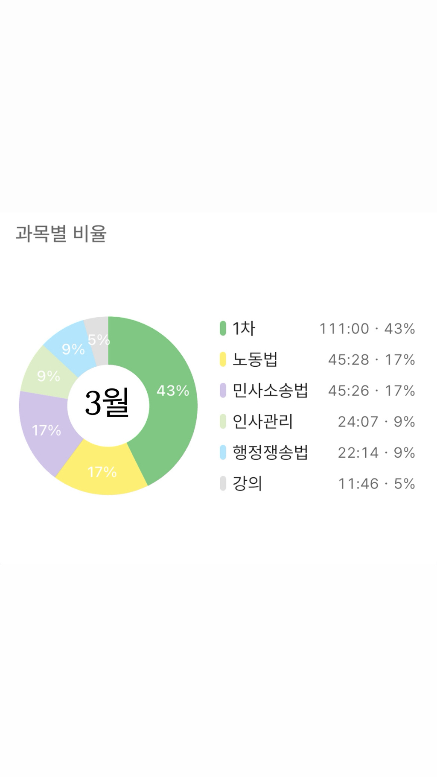Click the 111:00 · 43% time value

tap(367, 329)
